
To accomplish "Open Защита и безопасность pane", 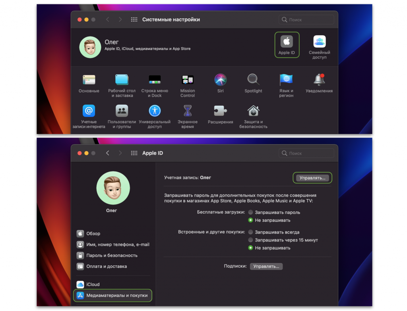I will (253, 117).
